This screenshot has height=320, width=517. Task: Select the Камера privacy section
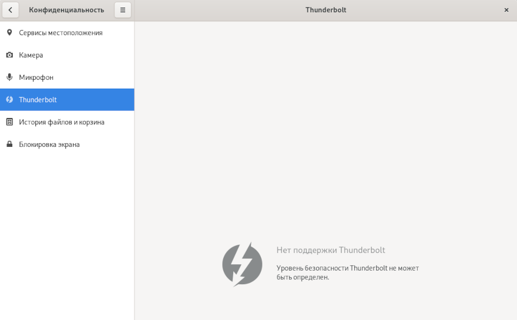click(31, 55)
